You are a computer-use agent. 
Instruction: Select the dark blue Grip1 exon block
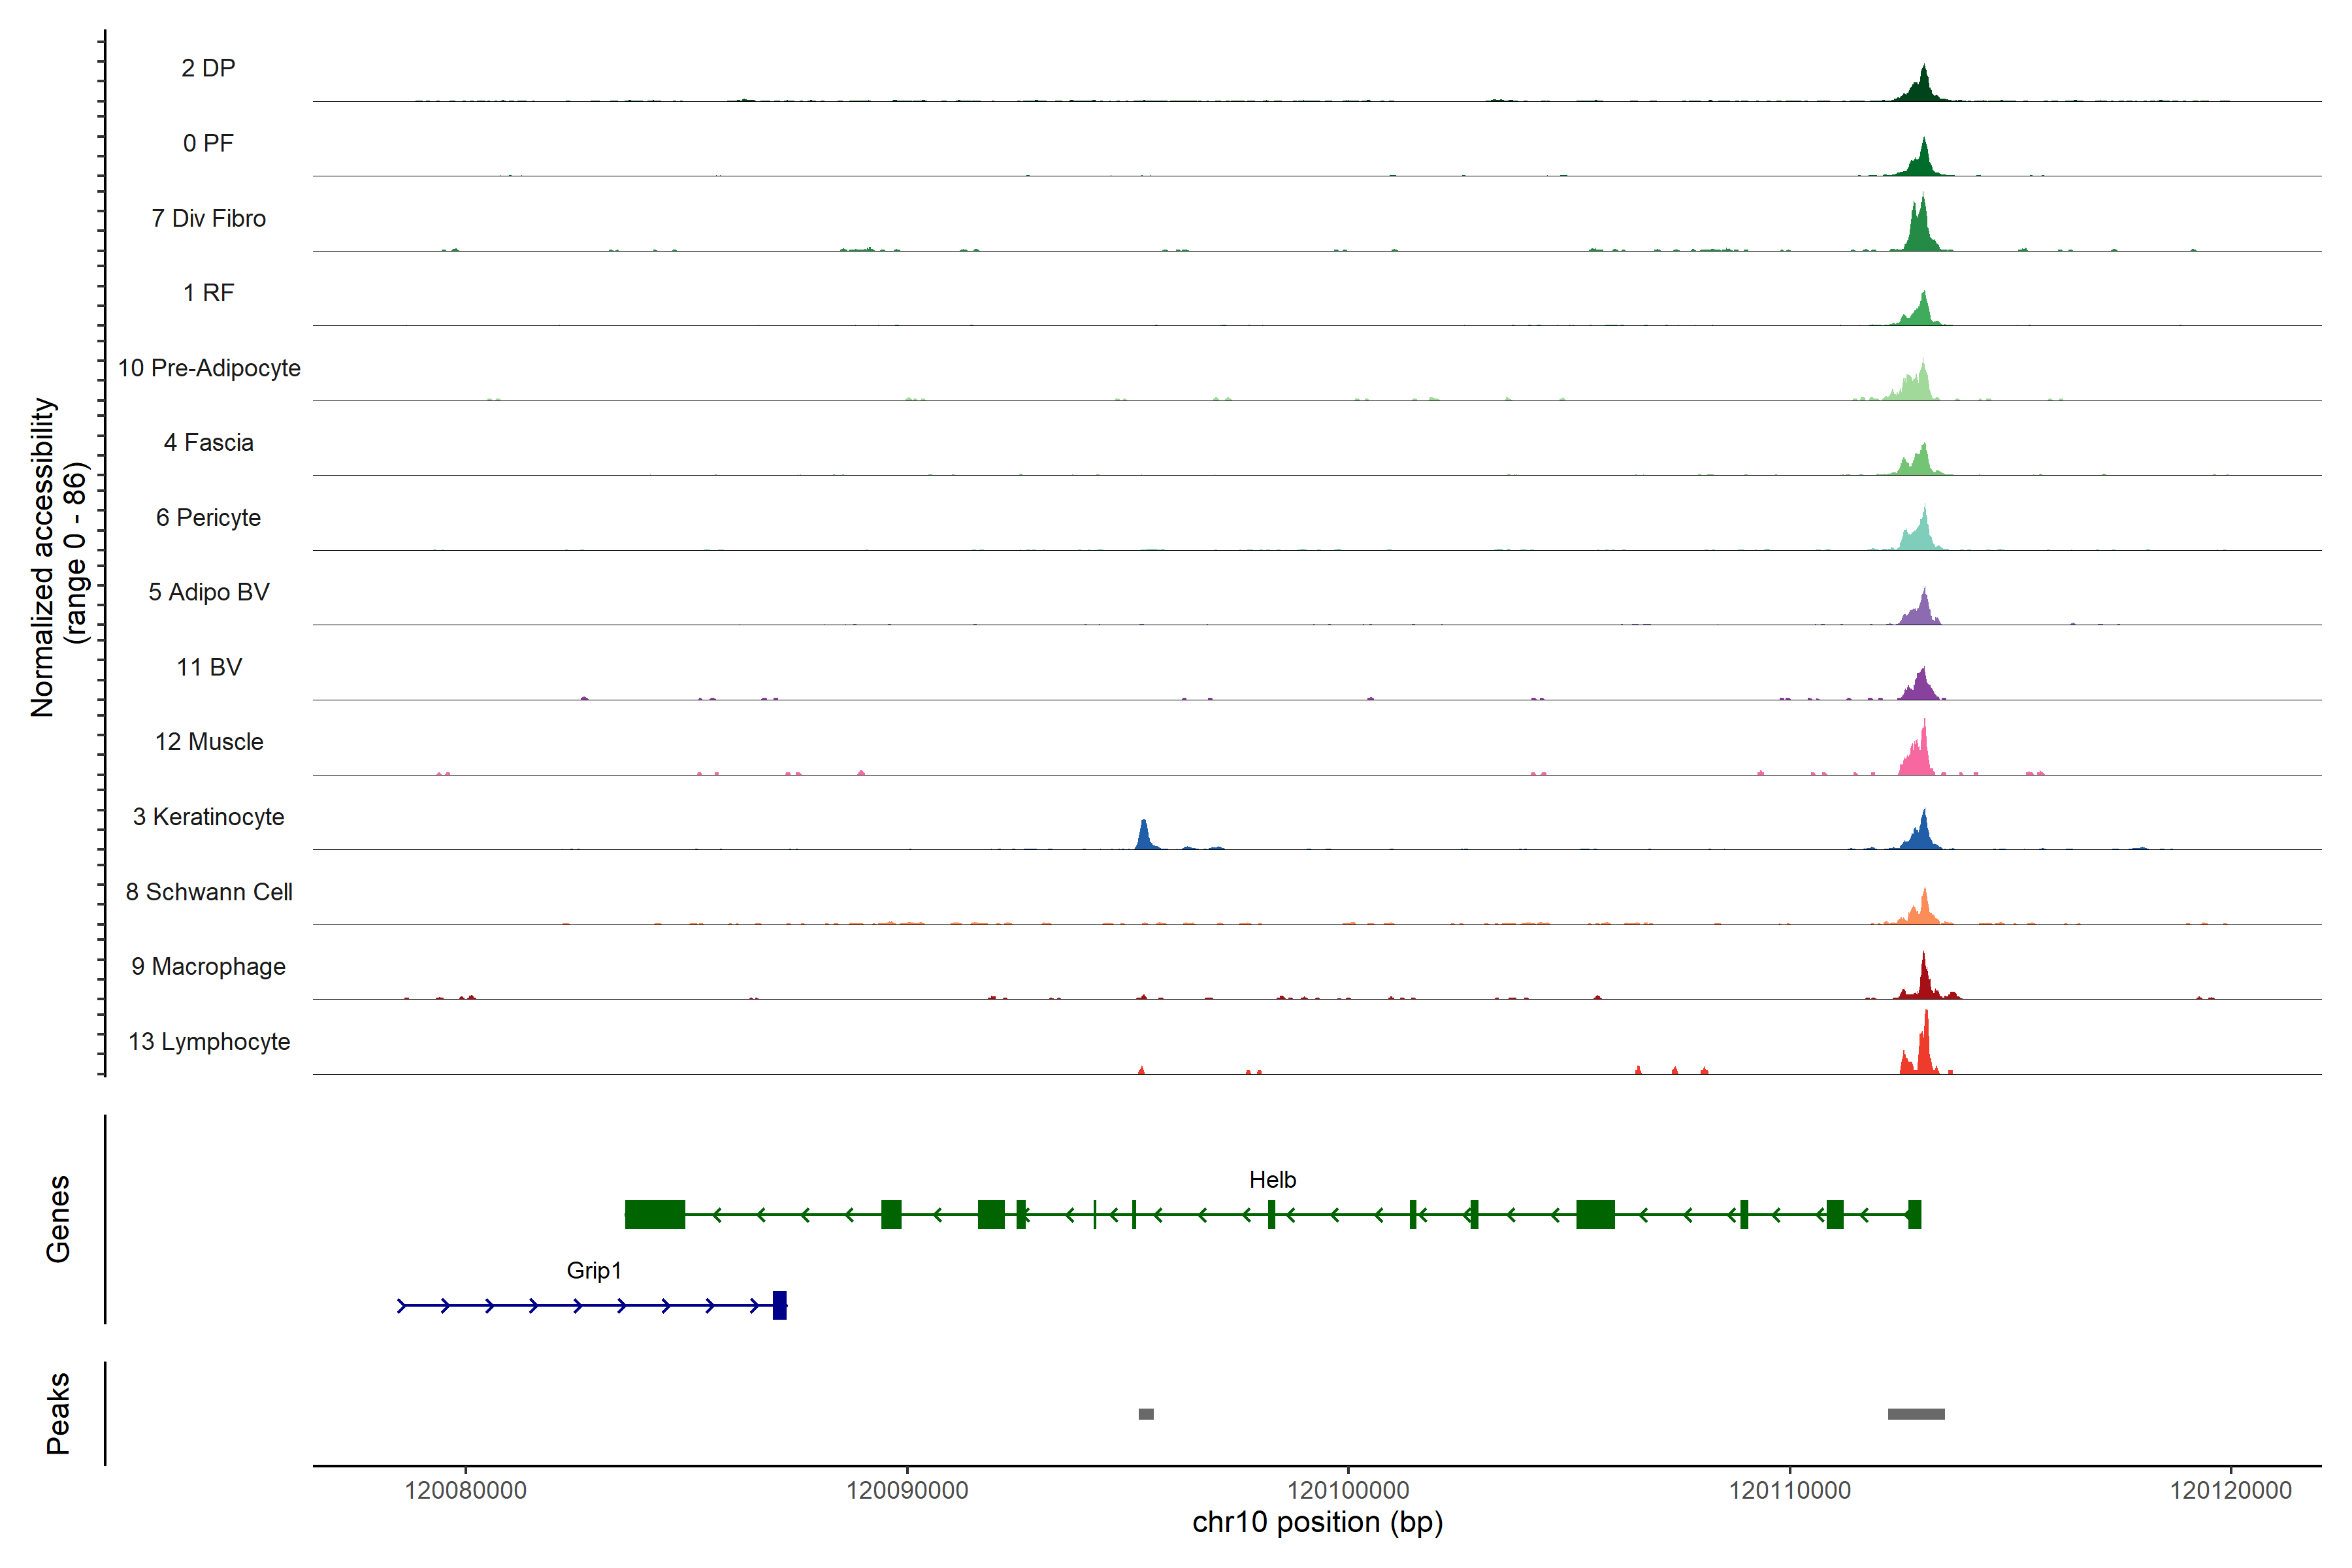point(780,1305)
